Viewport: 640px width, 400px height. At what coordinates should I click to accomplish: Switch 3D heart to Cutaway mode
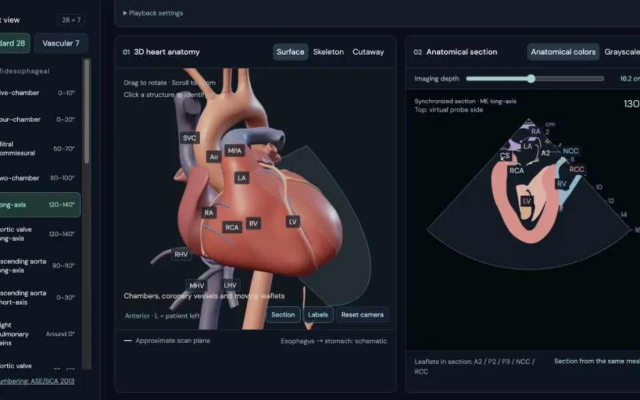[x=368, y=52]
